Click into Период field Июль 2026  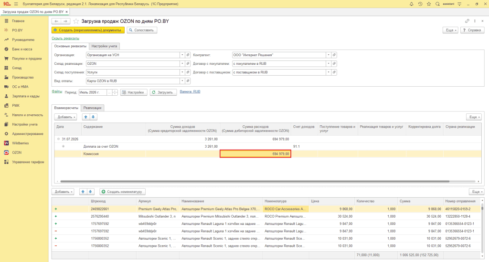(93, 92)
